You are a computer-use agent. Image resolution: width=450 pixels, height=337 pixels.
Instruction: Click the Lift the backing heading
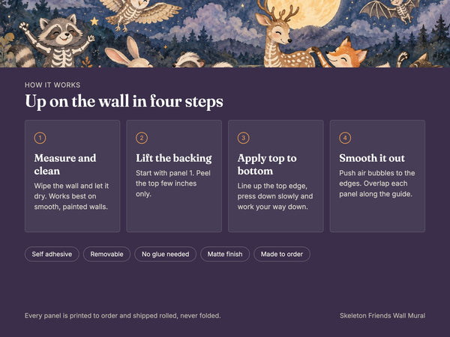click(174, 158)
